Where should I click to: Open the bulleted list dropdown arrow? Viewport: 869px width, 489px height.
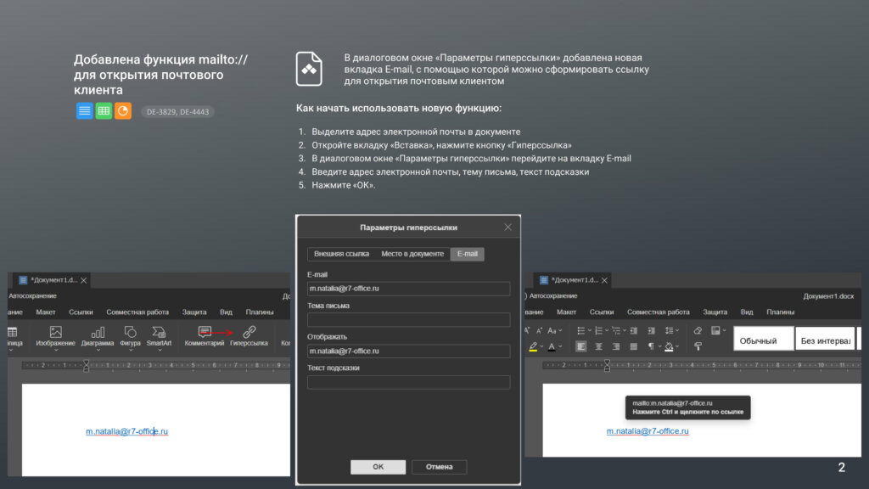(591, 330)
